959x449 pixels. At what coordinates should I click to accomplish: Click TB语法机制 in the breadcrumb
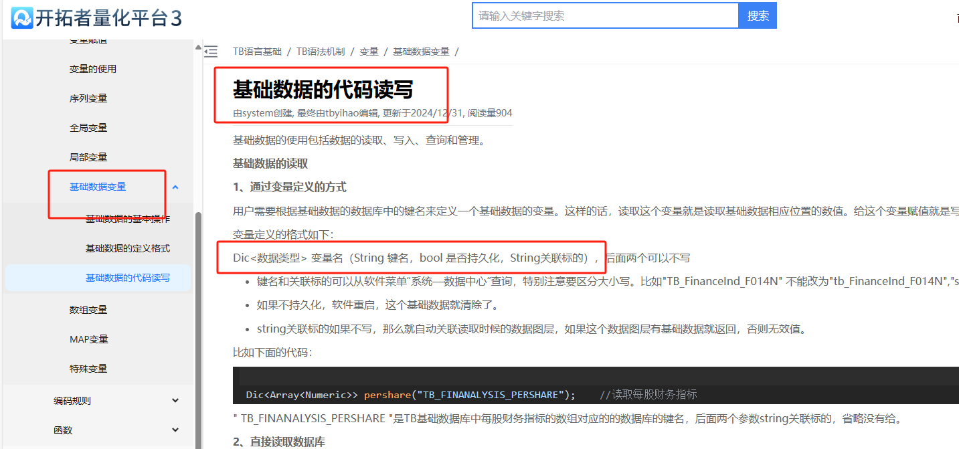coord(321,52)
